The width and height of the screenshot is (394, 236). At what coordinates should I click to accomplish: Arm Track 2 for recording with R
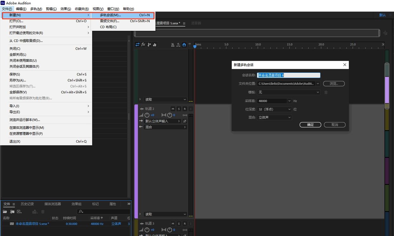click(x=185, y=109)
